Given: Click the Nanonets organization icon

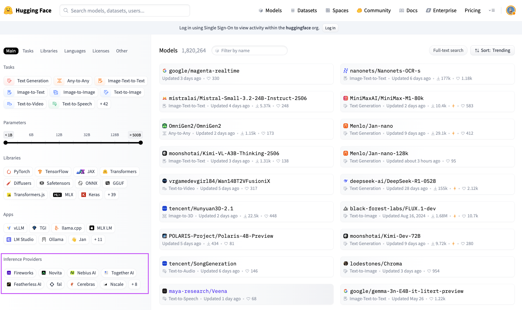Looking at the screenshot, I should pos(346,71).
